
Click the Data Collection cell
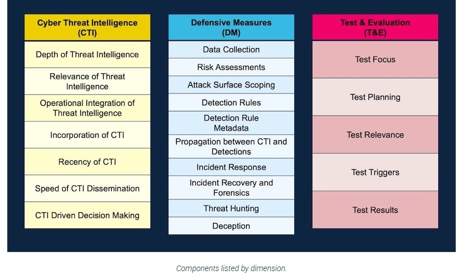(231, 49)
